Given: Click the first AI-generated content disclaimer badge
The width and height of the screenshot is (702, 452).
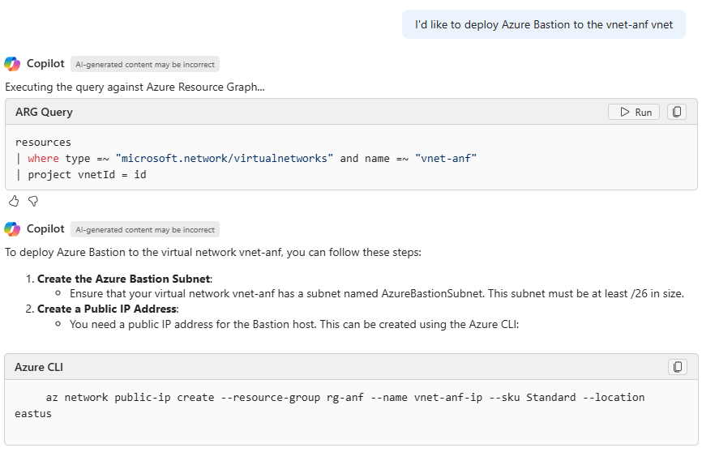Looking at the screenshot, I should pyautogui.click(x=145, y=64).
